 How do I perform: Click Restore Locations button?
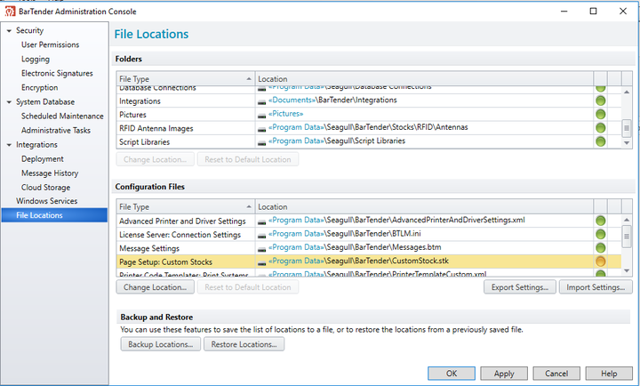tap(244, 344)
